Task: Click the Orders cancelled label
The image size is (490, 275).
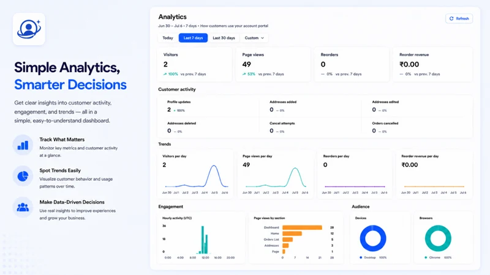Action: [385, 123]
